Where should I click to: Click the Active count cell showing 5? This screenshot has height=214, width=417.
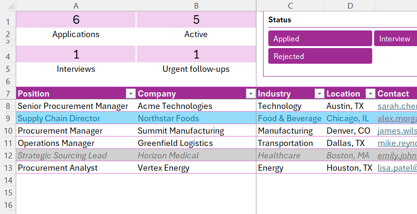pyautogui.click(x=196, y=19)
